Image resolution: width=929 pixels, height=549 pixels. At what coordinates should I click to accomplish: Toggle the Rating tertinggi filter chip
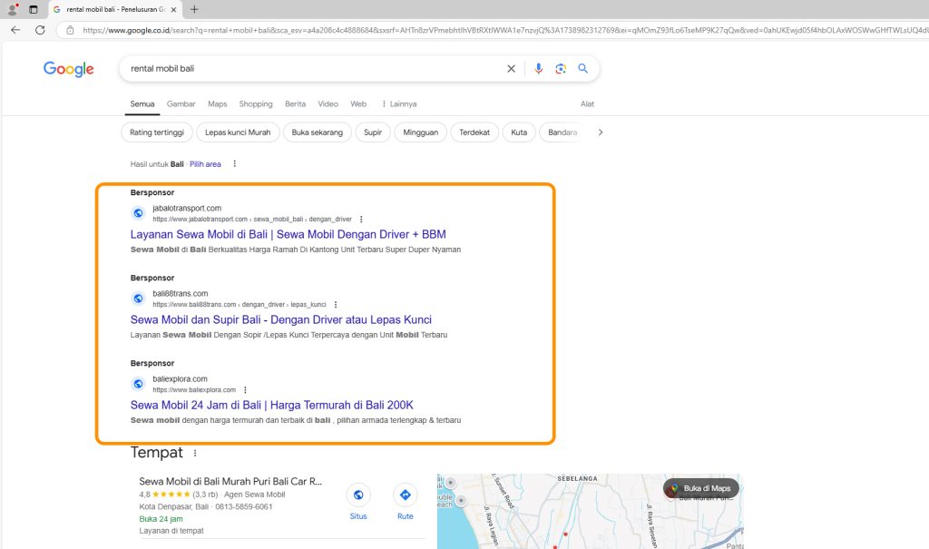(x=156, y=132)
